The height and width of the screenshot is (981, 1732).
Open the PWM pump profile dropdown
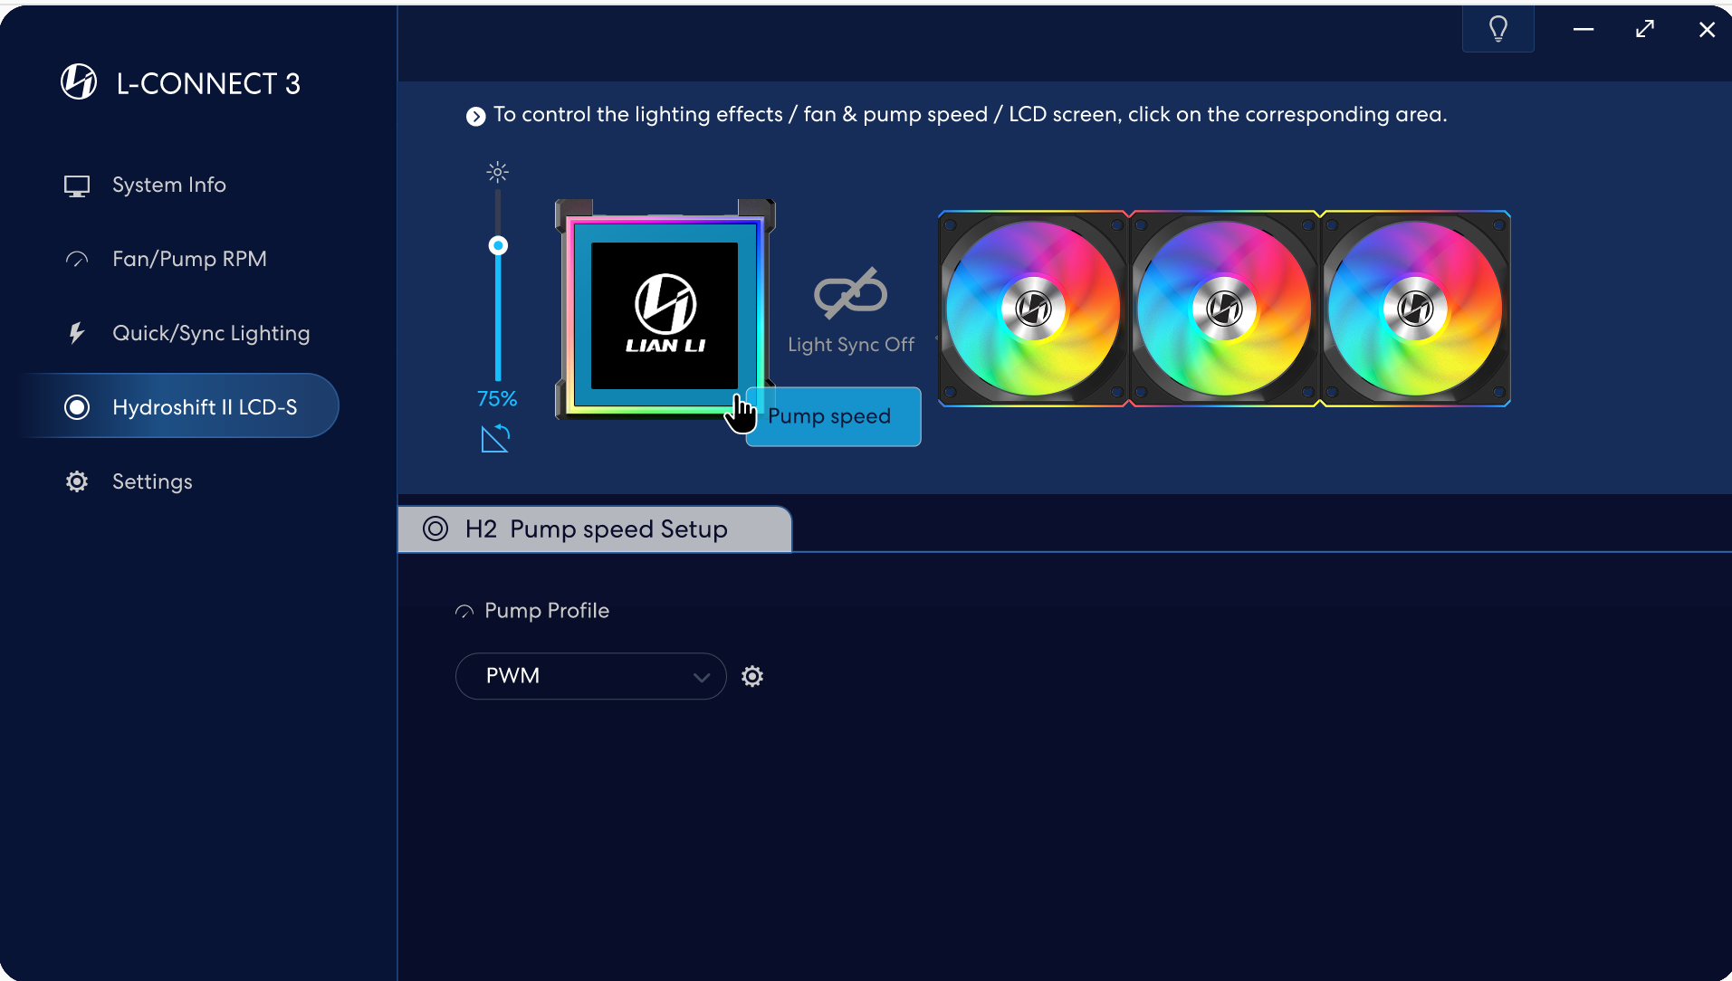591,676
